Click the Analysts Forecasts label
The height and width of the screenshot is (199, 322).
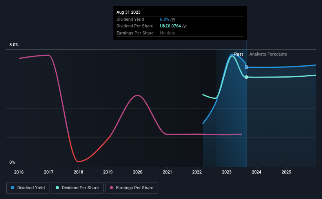pyautogui.click(x=268, y=54)
